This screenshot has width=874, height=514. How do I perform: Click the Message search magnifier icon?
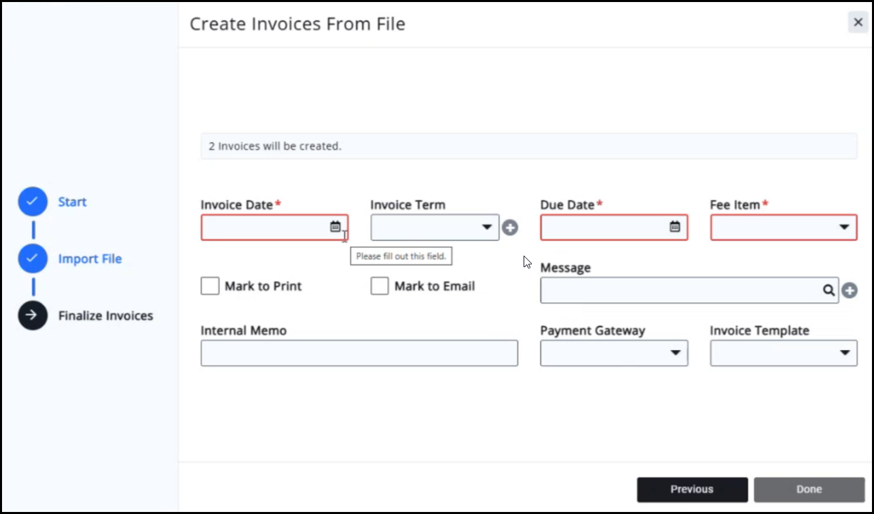pyautogui.click(x=829, y=290)
